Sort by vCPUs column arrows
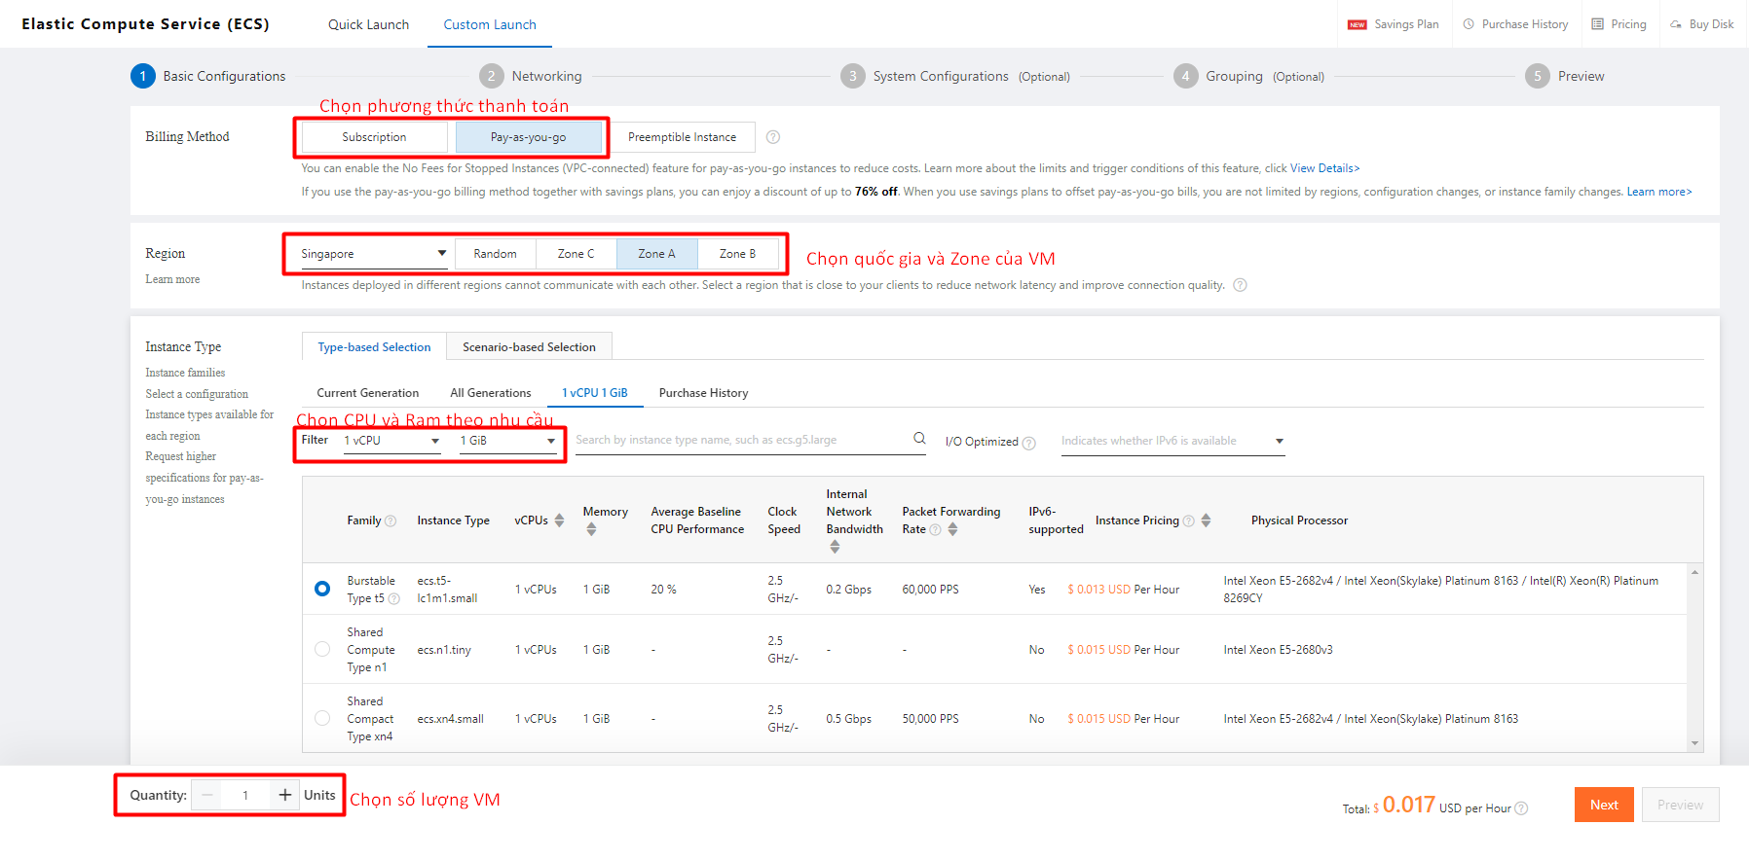Image resolution: width=1749 pixels, height=861 pixels. [x=559, y=520]
